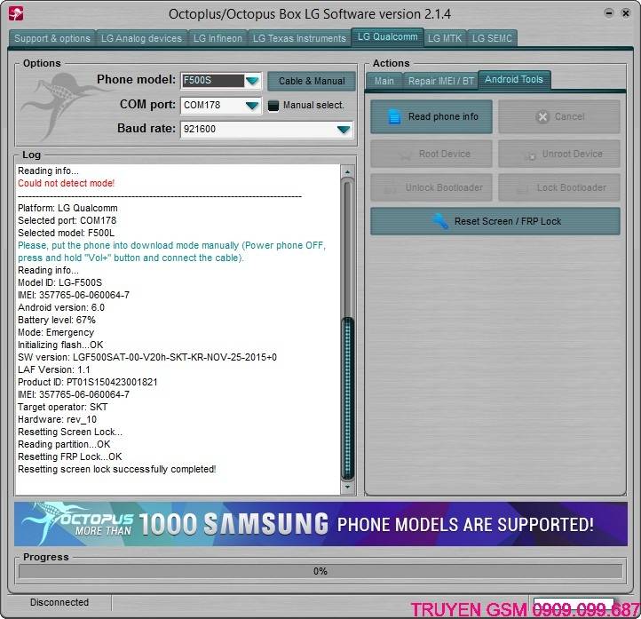
Task: Switch to the LG Texas Instruments tab
Action: [299, 38]
